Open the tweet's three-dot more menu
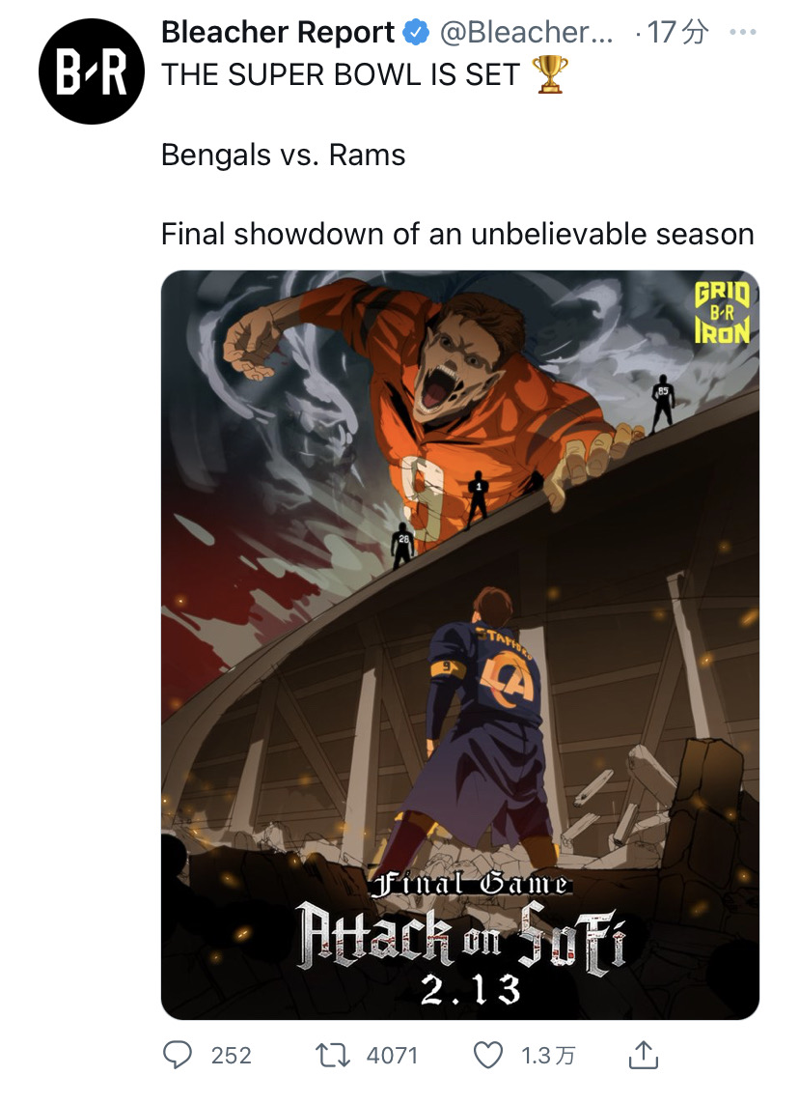 pos(743,33)
